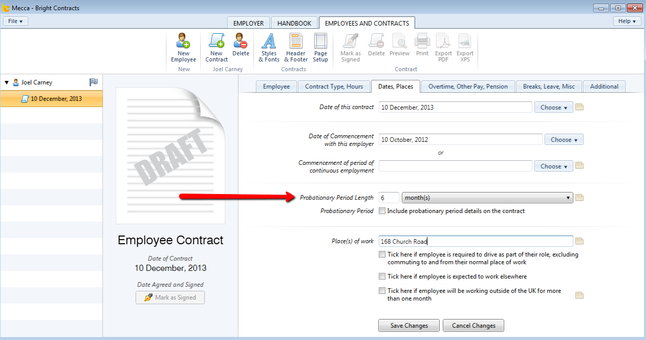Click the "Date Agreed and Signed" label

click(170, 285)
